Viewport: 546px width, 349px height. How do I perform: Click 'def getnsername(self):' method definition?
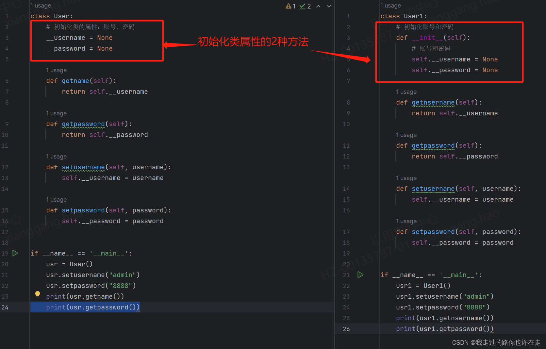[439, 102]
